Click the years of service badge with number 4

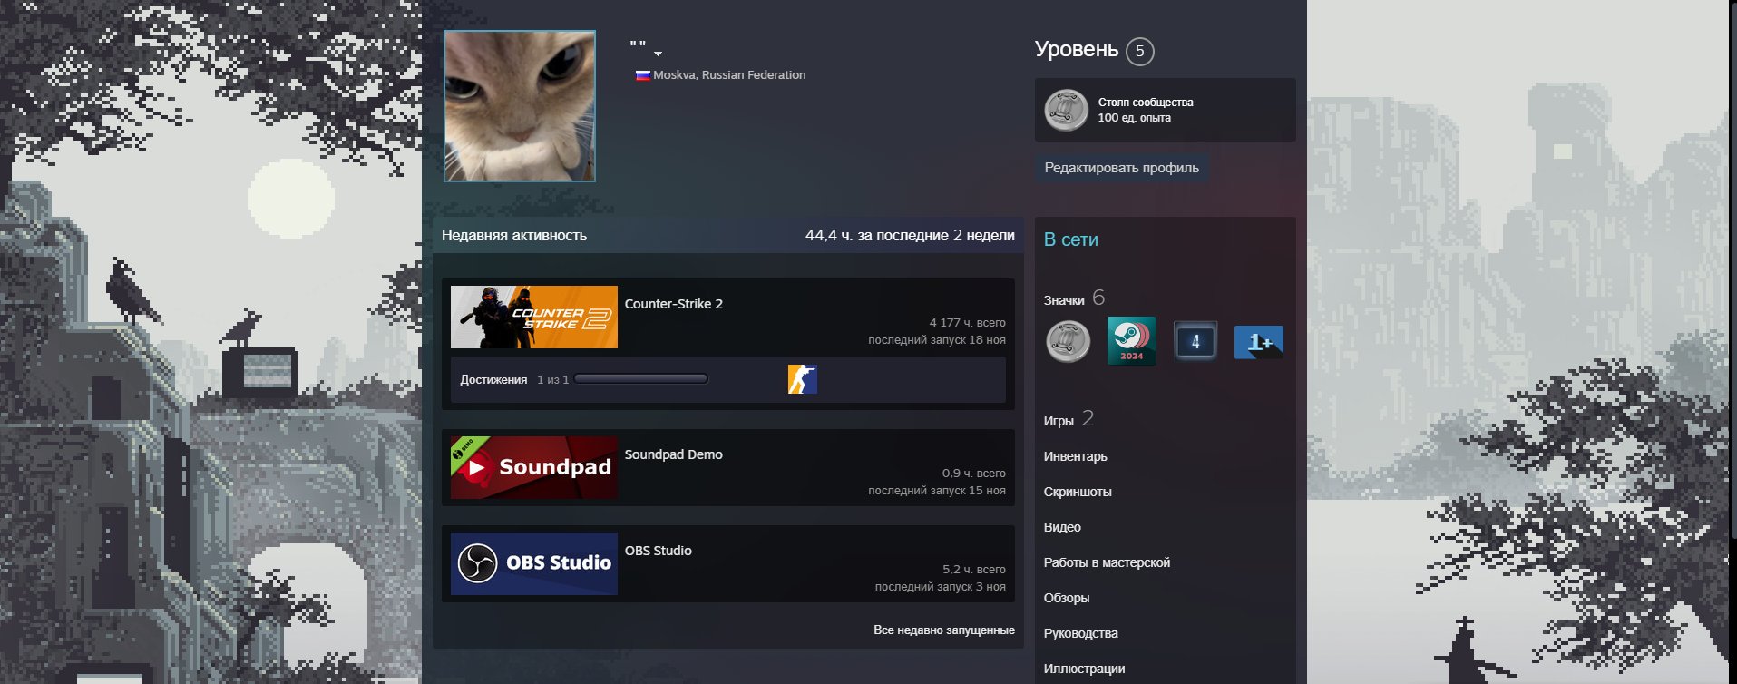point(1195,341)
